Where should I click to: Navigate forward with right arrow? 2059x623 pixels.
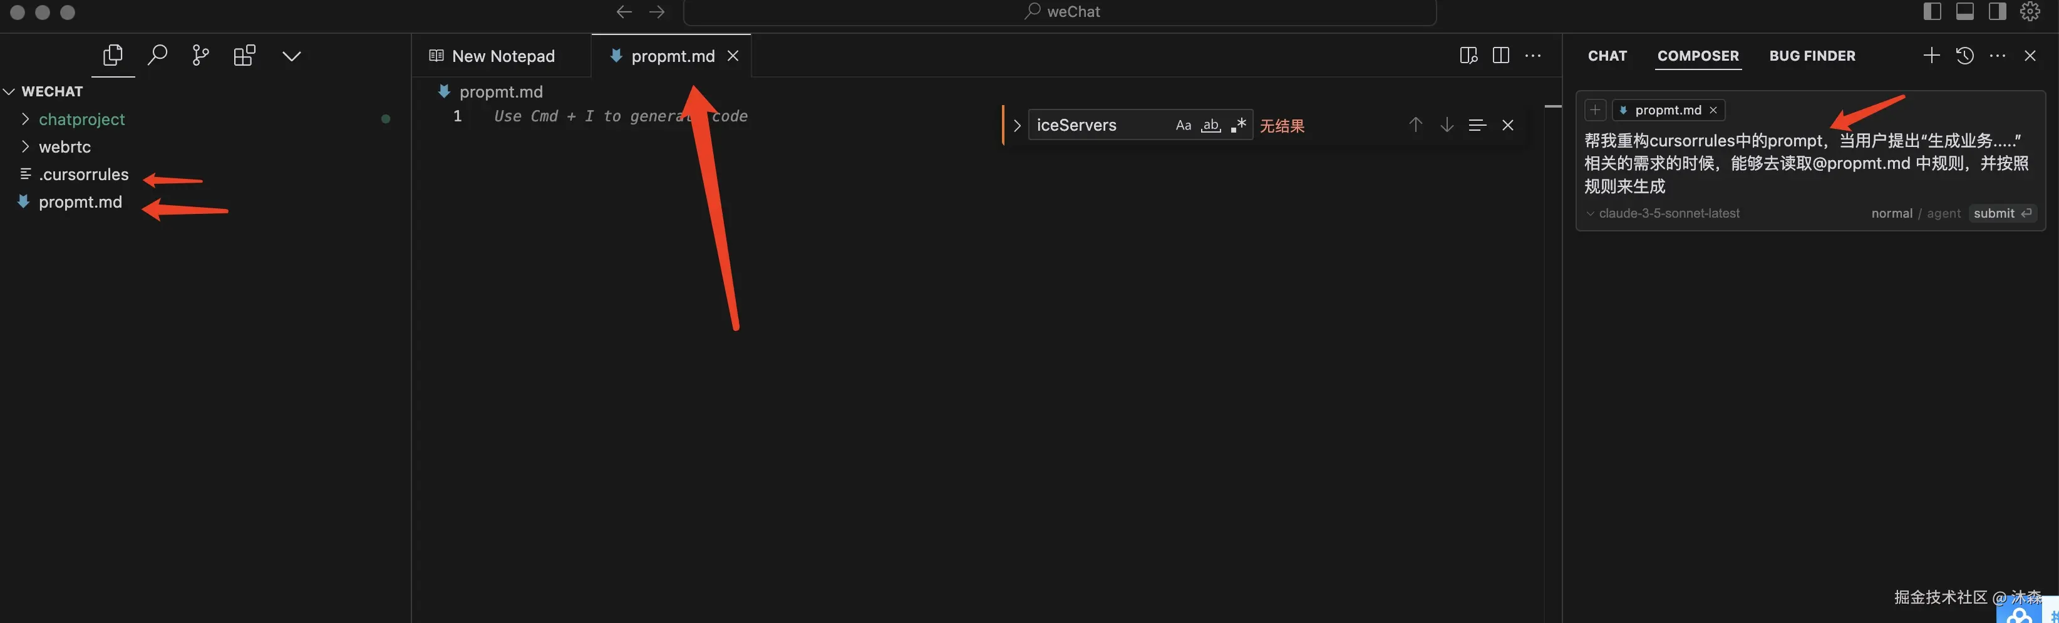pyautogui.click(x=657, y=12)
